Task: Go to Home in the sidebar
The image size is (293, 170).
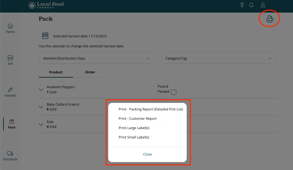Action: pos(10,28)
